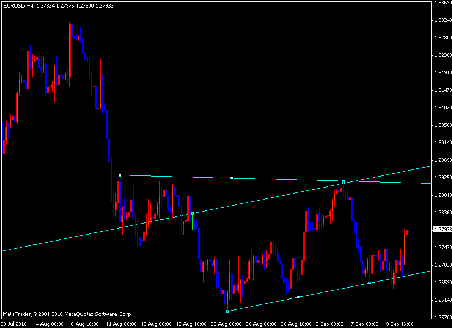Click the 1.25700 price axis label
This screenshot has height=328, width=452.
[x=443, y=318]
